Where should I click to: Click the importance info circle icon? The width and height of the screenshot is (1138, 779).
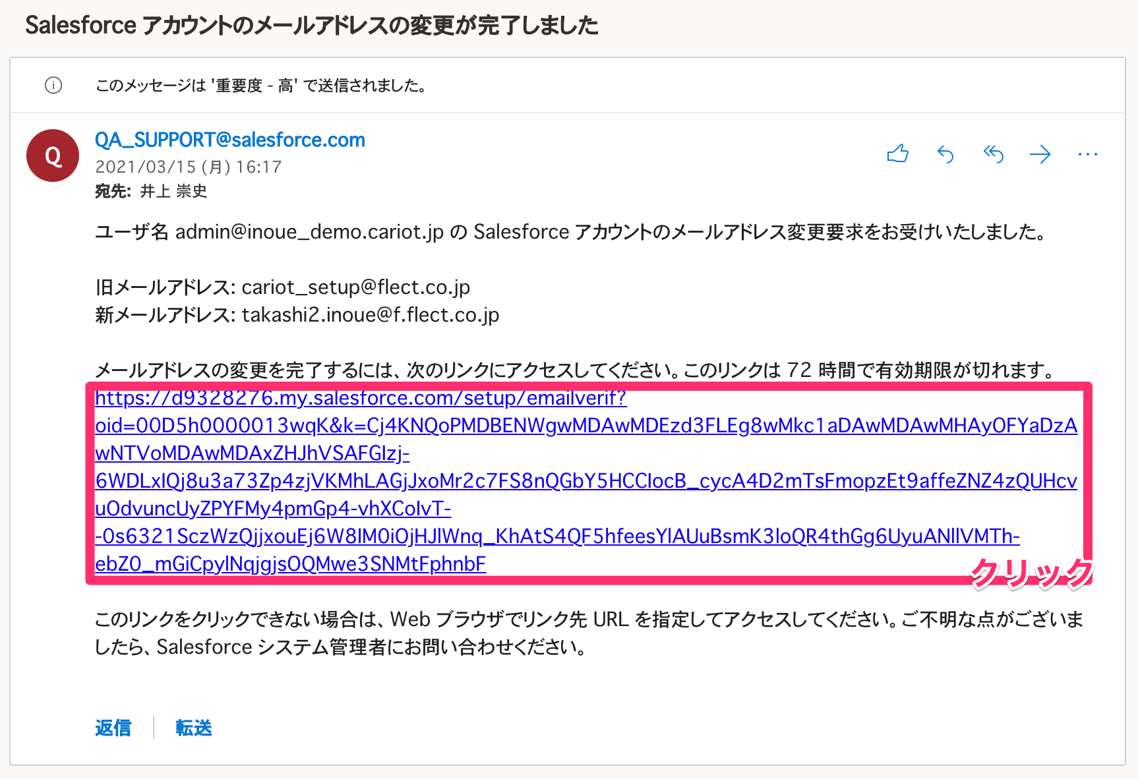point(53,85)
